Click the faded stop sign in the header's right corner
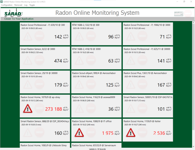This screenshot has width=195, height=150. point(188,13)
